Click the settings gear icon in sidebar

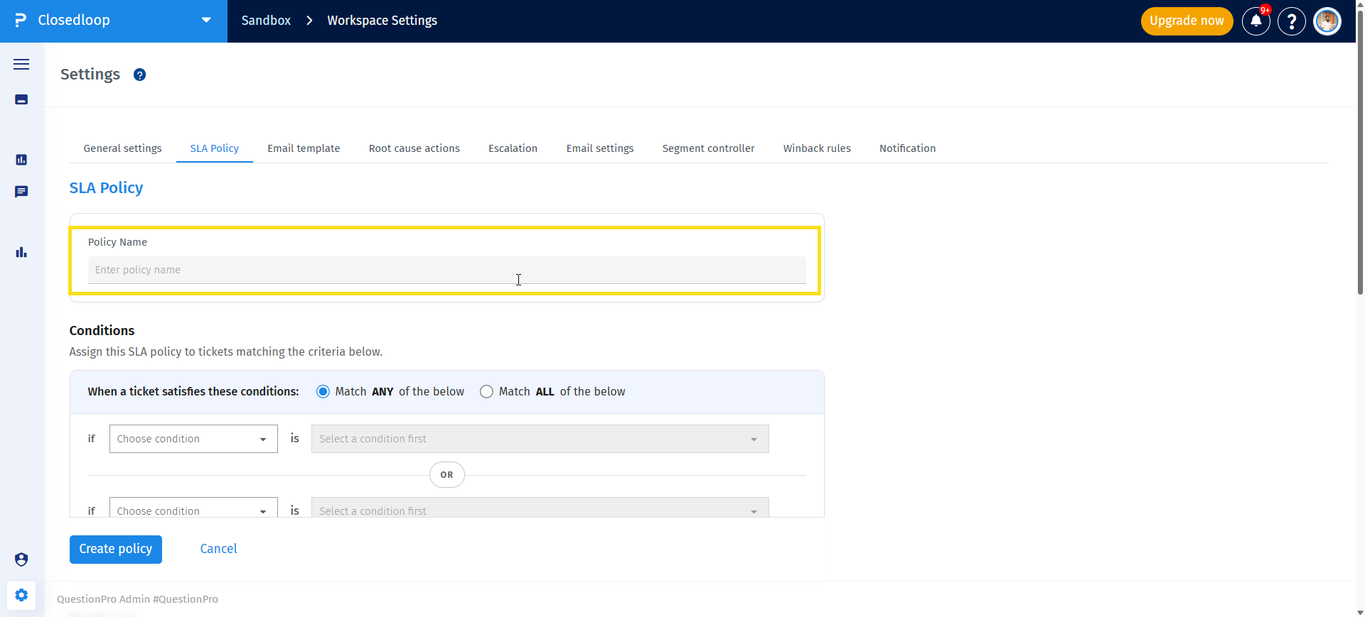[x=21, y=595]
